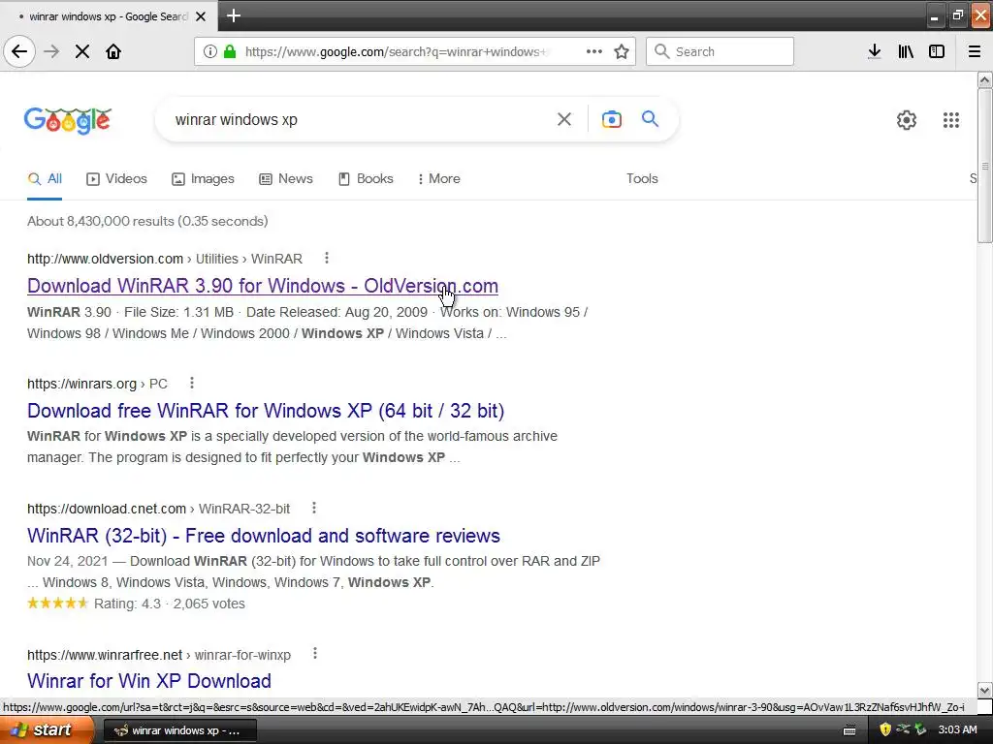This screenshot has width=993, height=744.
Task: Select the winrar windows xp browser tab
Action: [109, 16]
